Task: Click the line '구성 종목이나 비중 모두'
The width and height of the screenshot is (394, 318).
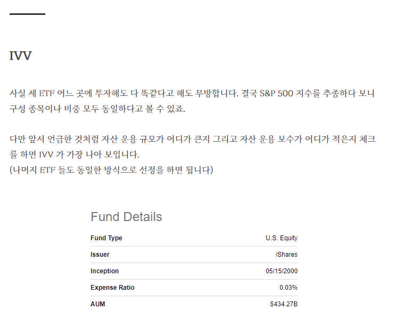Action: click(97, 109)
